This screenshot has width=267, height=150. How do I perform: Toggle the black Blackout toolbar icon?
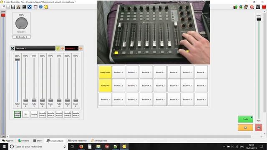258,7
